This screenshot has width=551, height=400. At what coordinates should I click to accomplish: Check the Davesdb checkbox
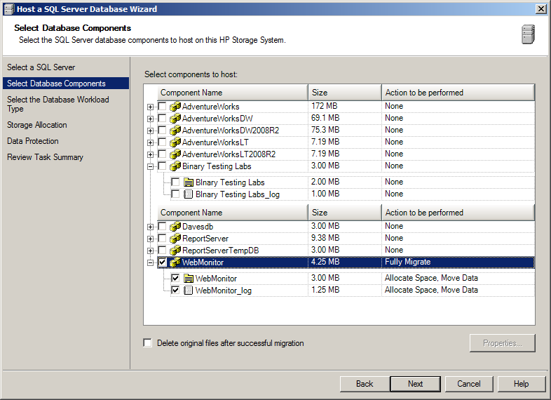pyautogui.click(x=162, y=226)
